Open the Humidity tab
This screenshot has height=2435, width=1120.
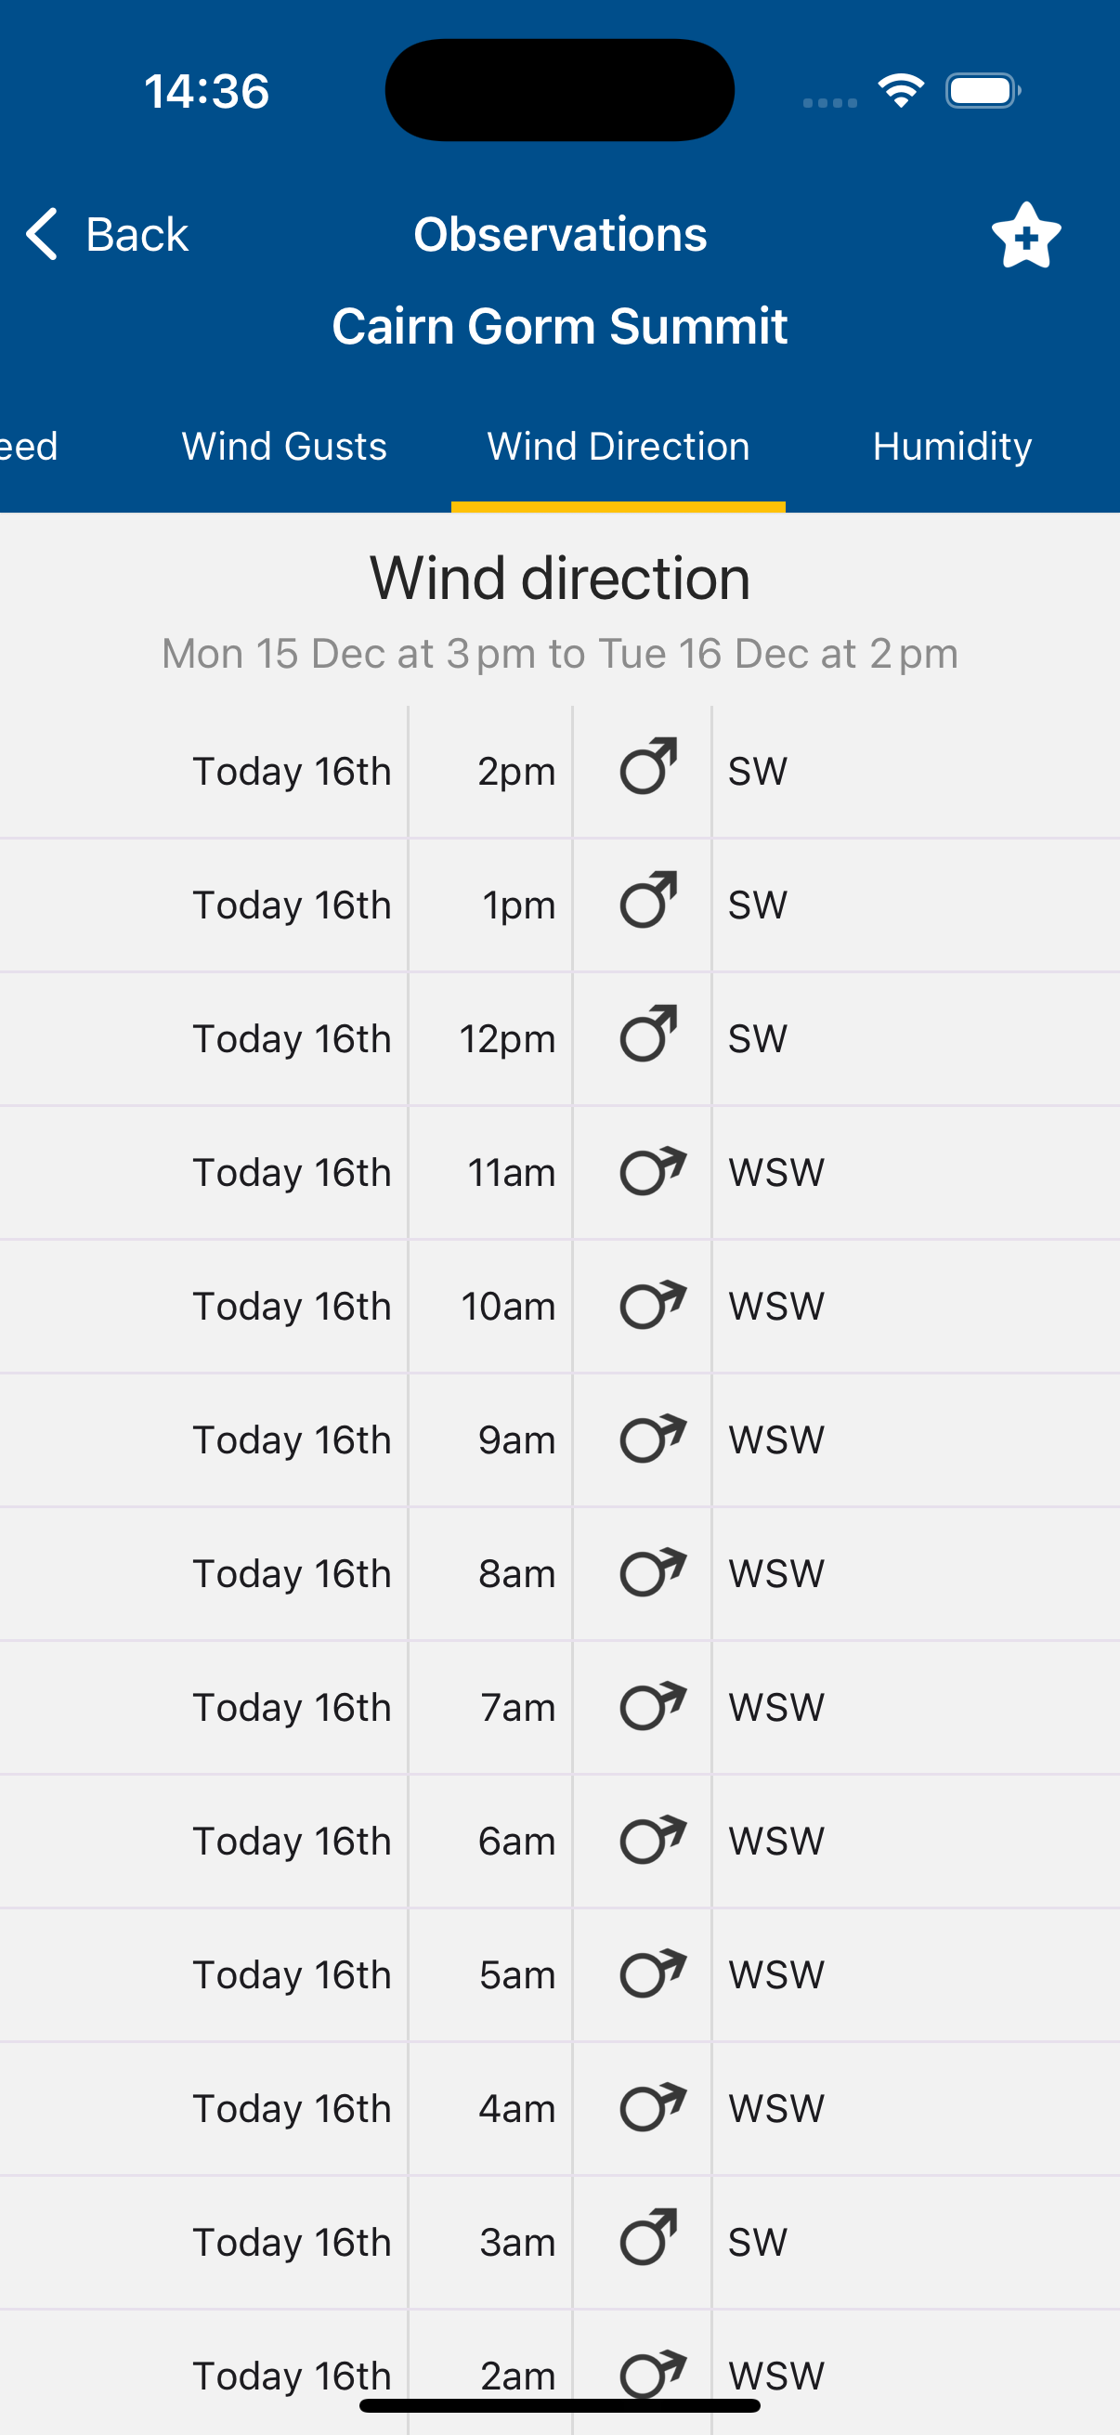[952, 446]
